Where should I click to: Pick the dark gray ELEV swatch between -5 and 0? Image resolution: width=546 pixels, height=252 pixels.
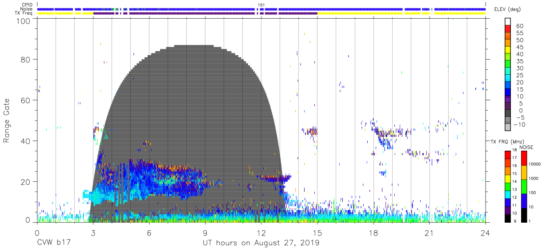(508, 114)
